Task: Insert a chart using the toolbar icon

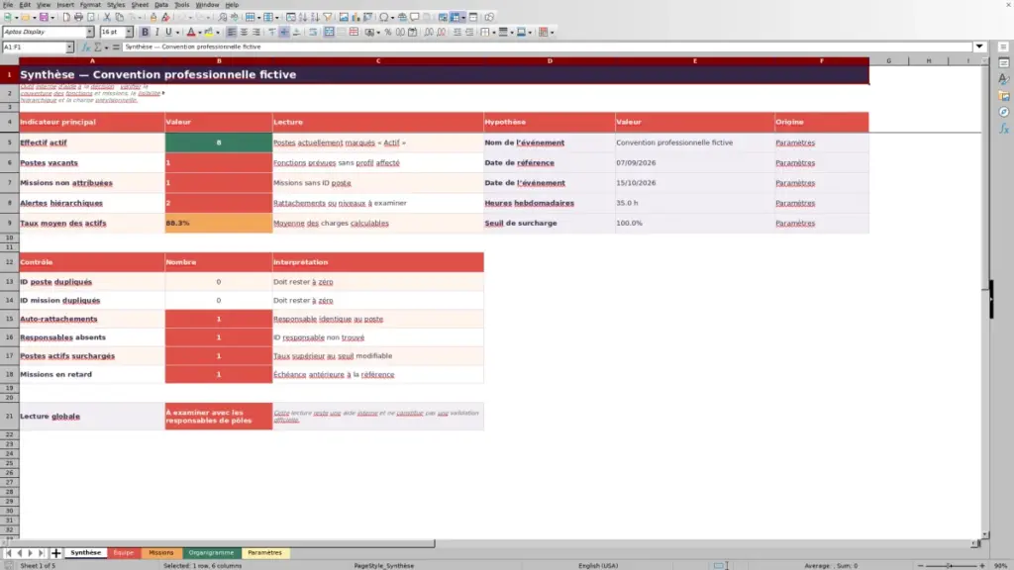Action: [355, 18]
